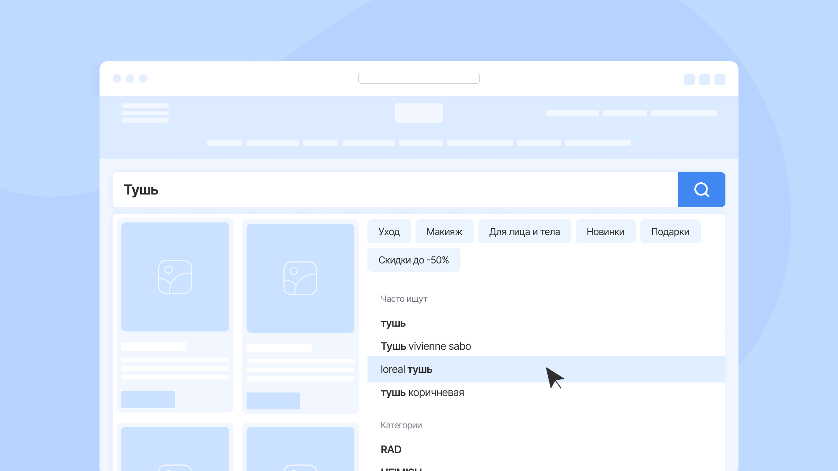Screen dimensions: 838x471
Task: Select the Подарки chip
Action: click(x=670, y=232)
